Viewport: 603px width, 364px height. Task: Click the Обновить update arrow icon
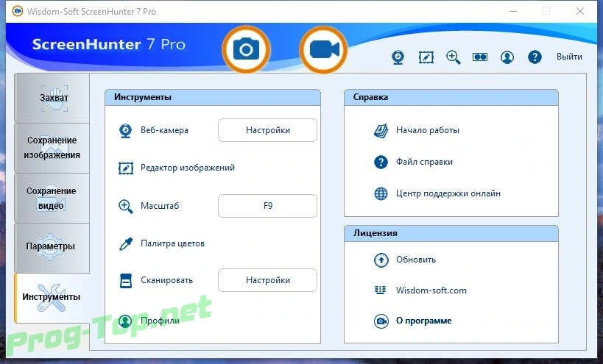381,260
